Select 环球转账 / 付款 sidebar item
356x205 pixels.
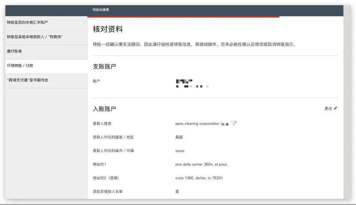[46, 66]
